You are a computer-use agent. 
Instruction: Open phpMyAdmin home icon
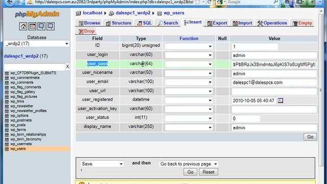[x=23, y=26]
